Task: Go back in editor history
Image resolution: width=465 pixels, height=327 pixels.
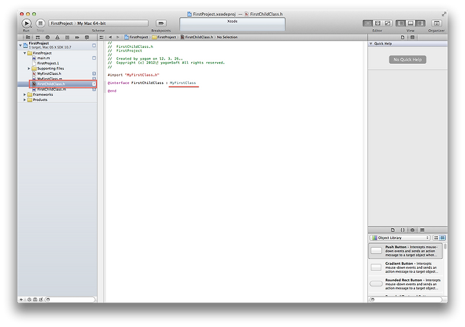Action: [x=110, y=37]
